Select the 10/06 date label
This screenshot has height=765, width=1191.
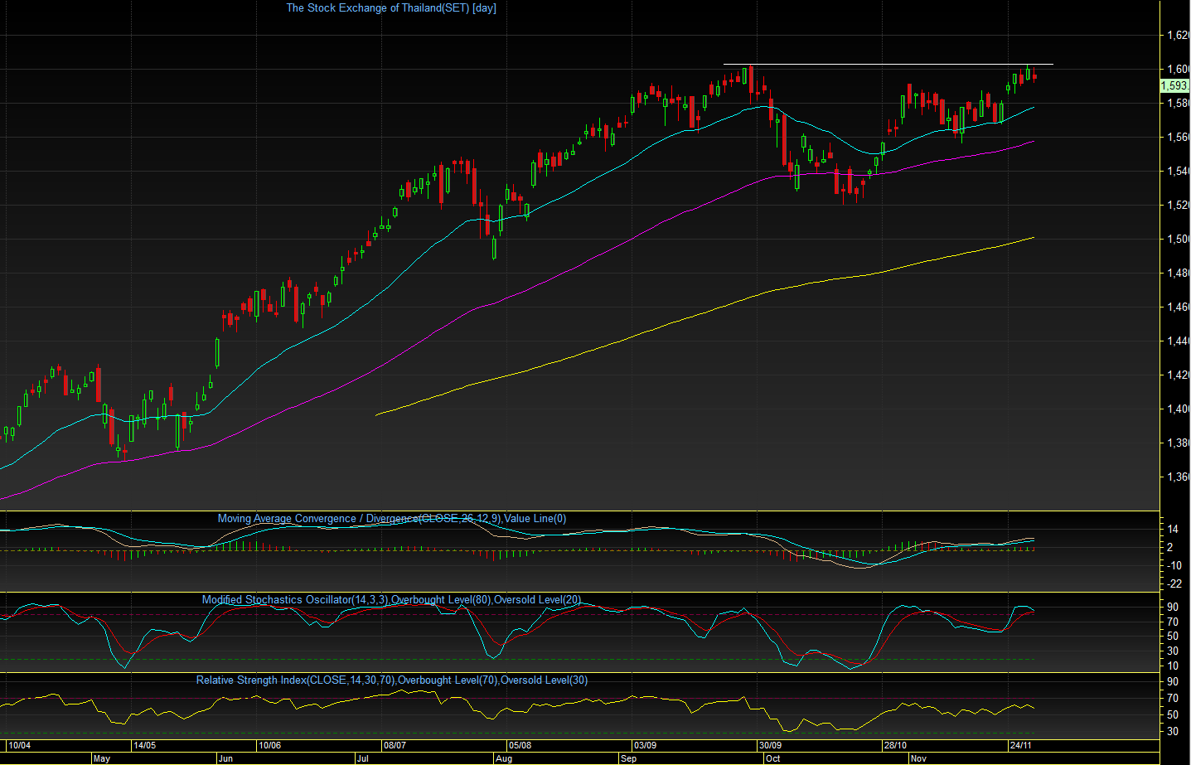click(x=270, y=745)
